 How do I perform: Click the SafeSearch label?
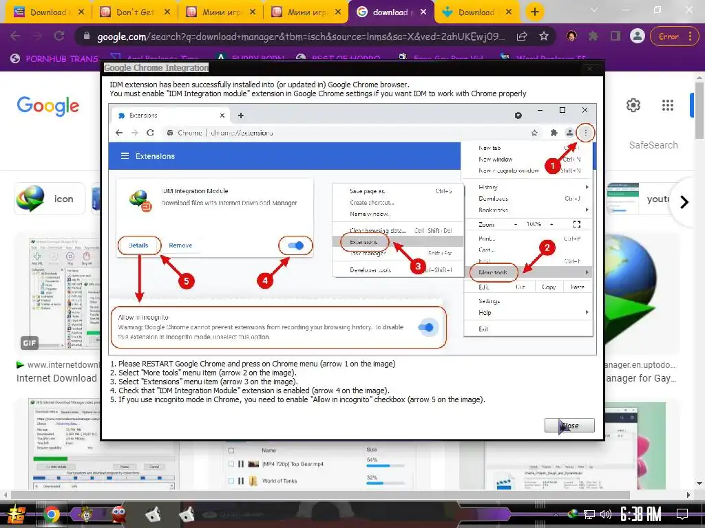click(x=653, y=145)
